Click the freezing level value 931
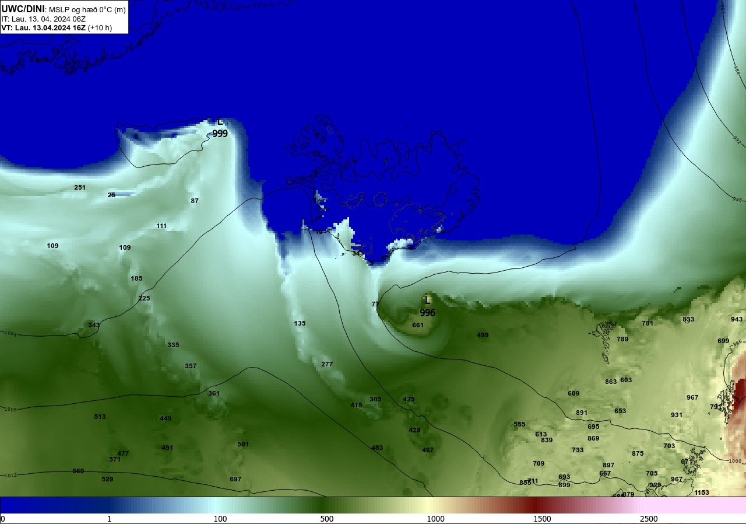 [677, 415]
